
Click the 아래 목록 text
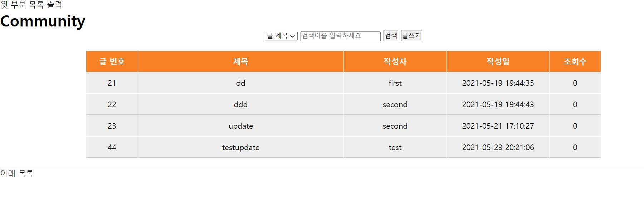pos(17,173)
